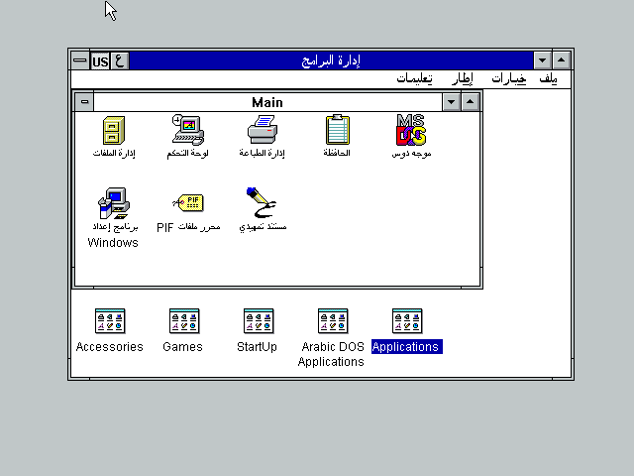Minimize the Program Manager window

click(542, 60)
